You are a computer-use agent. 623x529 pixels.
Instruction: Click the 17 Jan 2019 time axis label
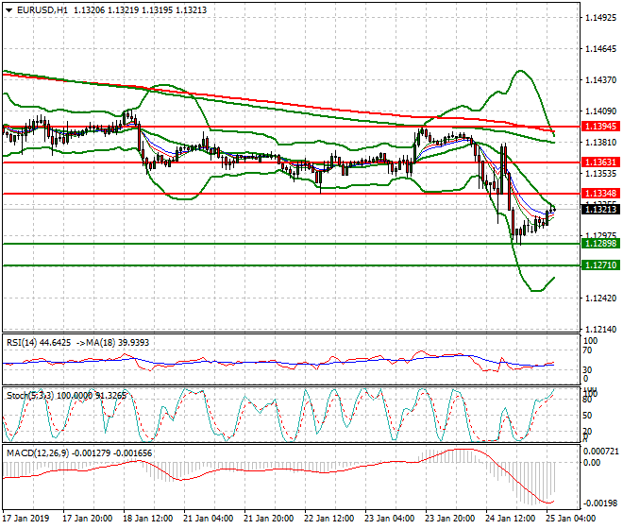(25, 519)
